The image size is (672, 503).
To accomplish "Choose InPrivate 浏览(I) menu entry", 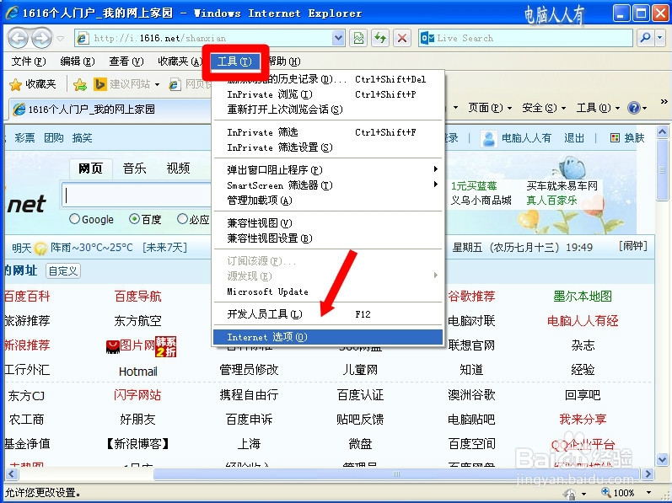I will point(328,94).
